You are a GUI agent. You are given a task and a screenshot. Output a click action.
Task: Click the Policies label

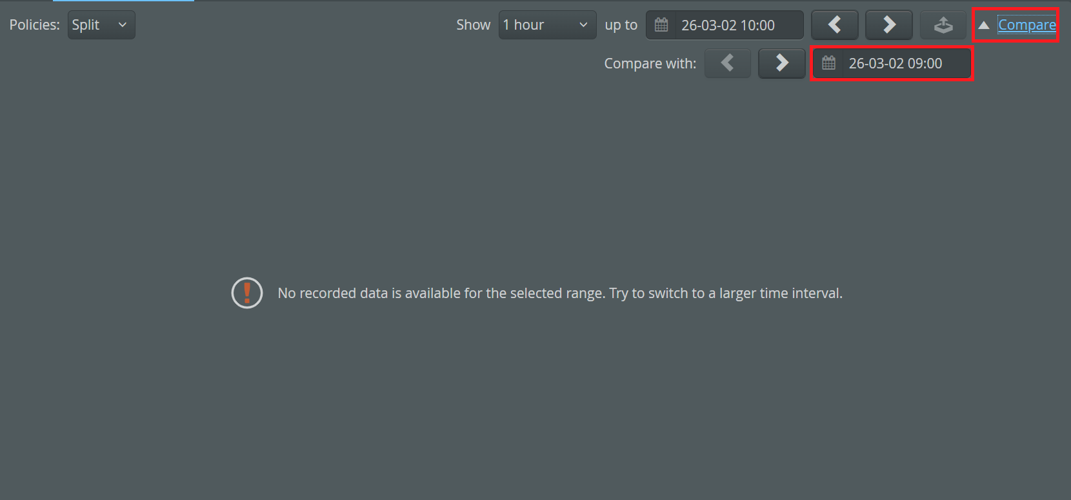coord(34,25)
